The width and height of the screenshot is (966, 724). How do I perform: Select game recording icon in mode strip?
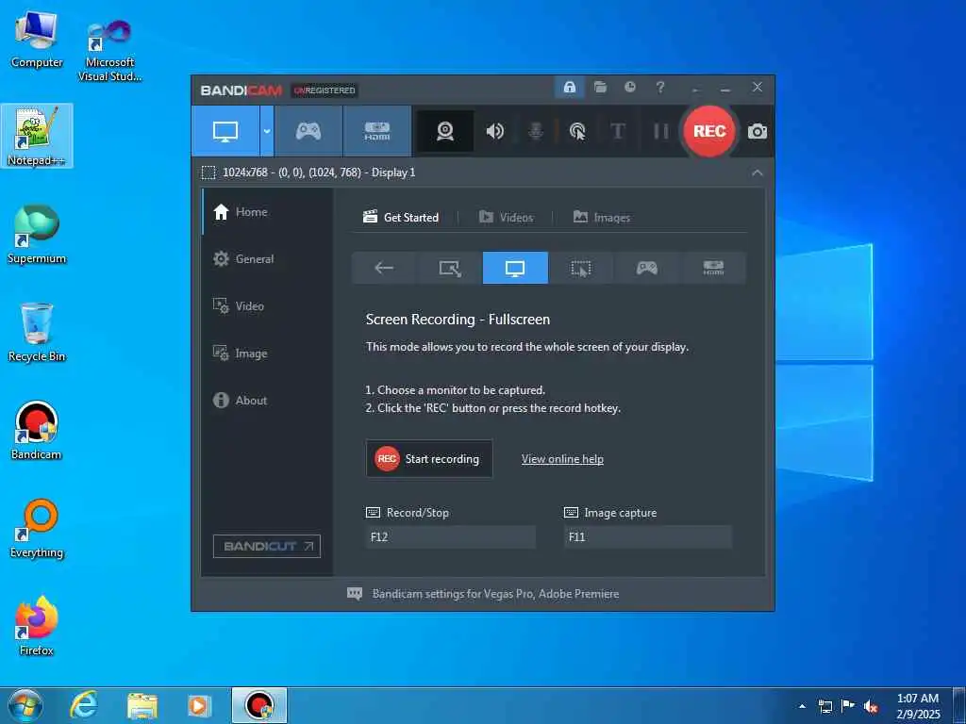tap(647, 268)
